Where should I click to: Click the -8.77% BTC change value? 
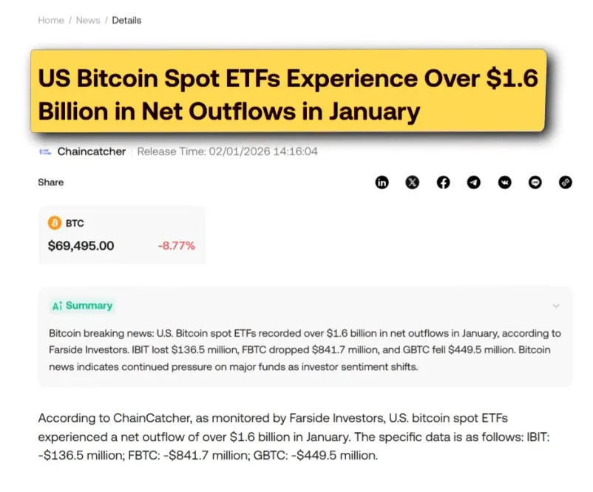click(x=177, y=245)
